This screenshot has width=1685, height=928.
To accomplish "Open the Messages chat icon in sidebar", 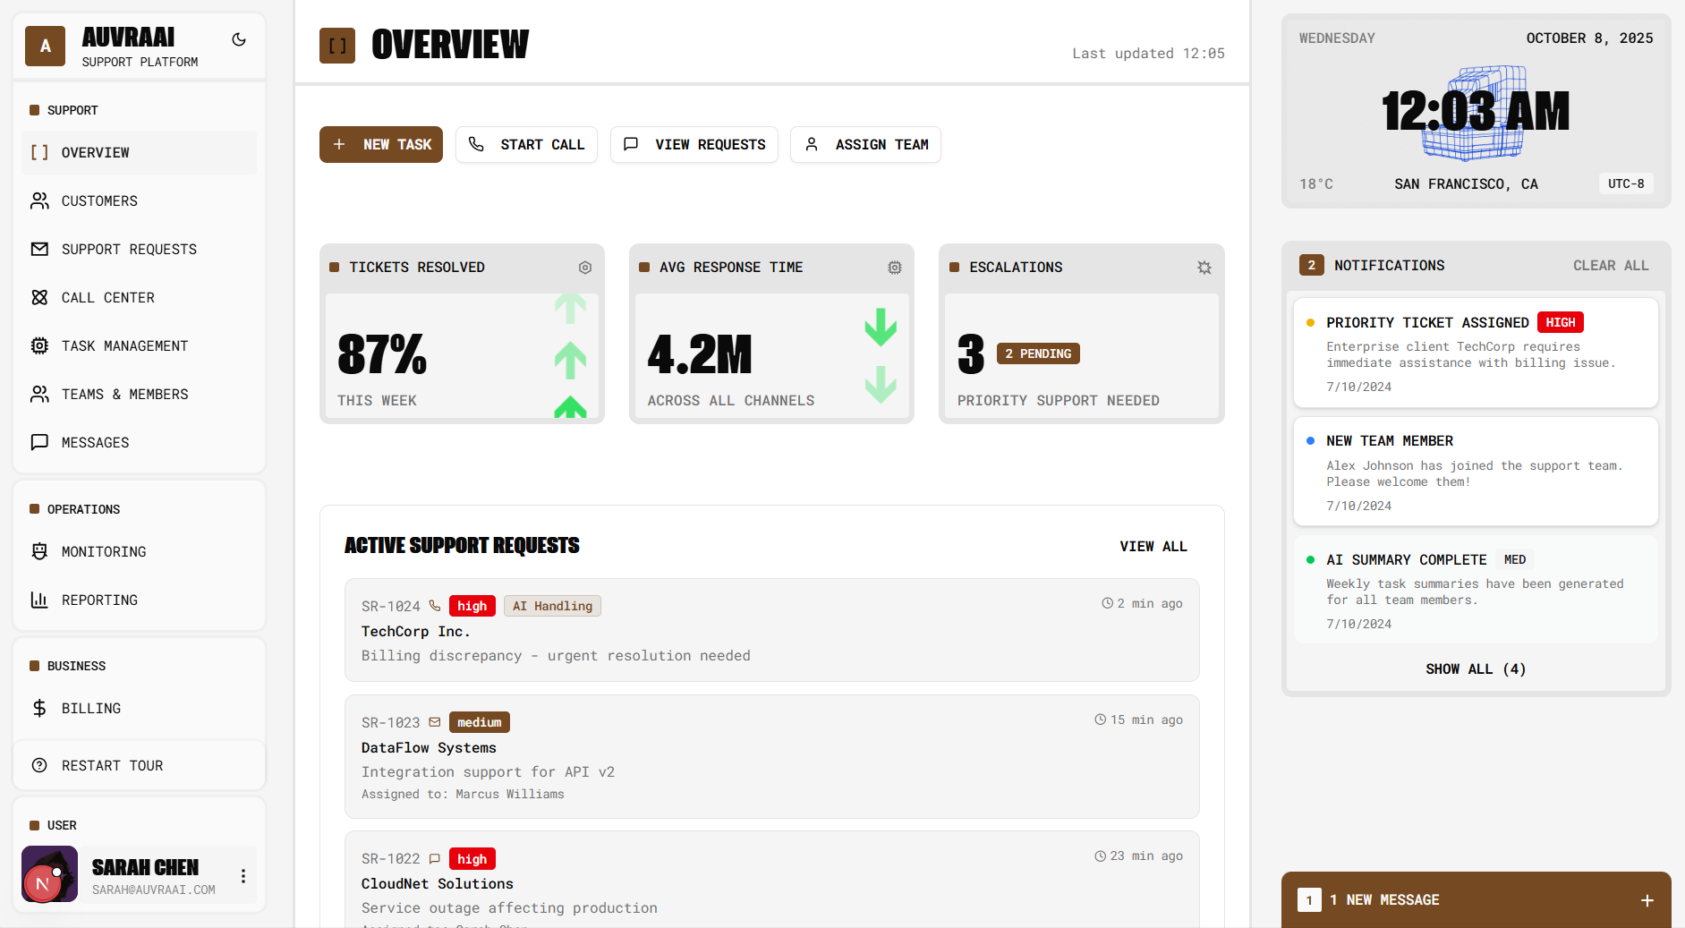I will pos(39,442).
